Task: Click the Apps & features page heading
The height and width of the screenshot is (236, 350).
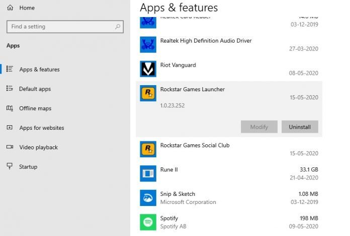Action: [x=179, y=8]
